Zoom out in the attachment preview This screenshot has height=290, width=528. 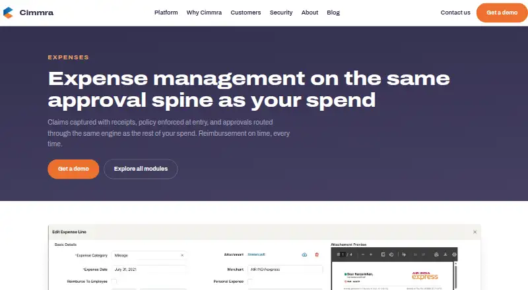[x=363, y=254]
